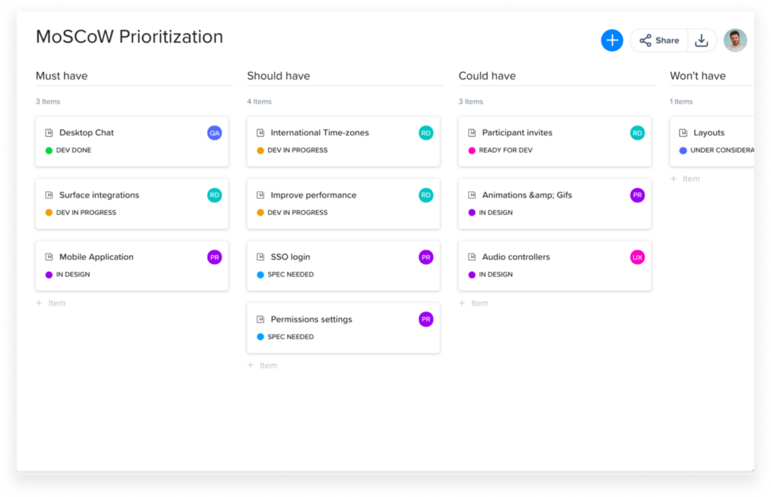Click the UX badge on Audio controllers

coord(637,257)
